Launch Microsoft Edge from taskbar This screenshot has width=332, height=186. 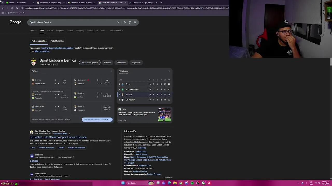pos(169,183)
